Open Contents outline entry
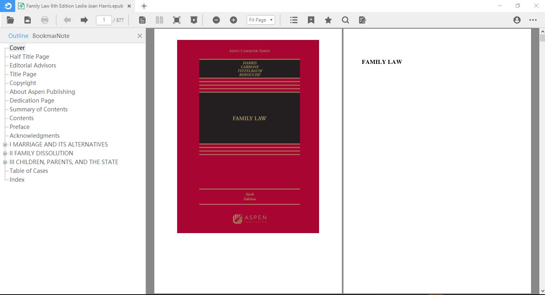The image size is (545, 295). pyautogui.click(x=22, y=118)
